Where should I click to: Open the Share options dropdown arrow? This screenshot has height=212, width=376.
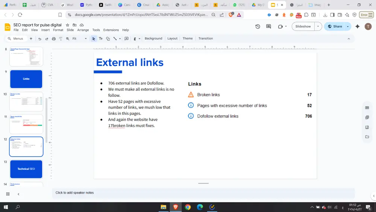348,26
